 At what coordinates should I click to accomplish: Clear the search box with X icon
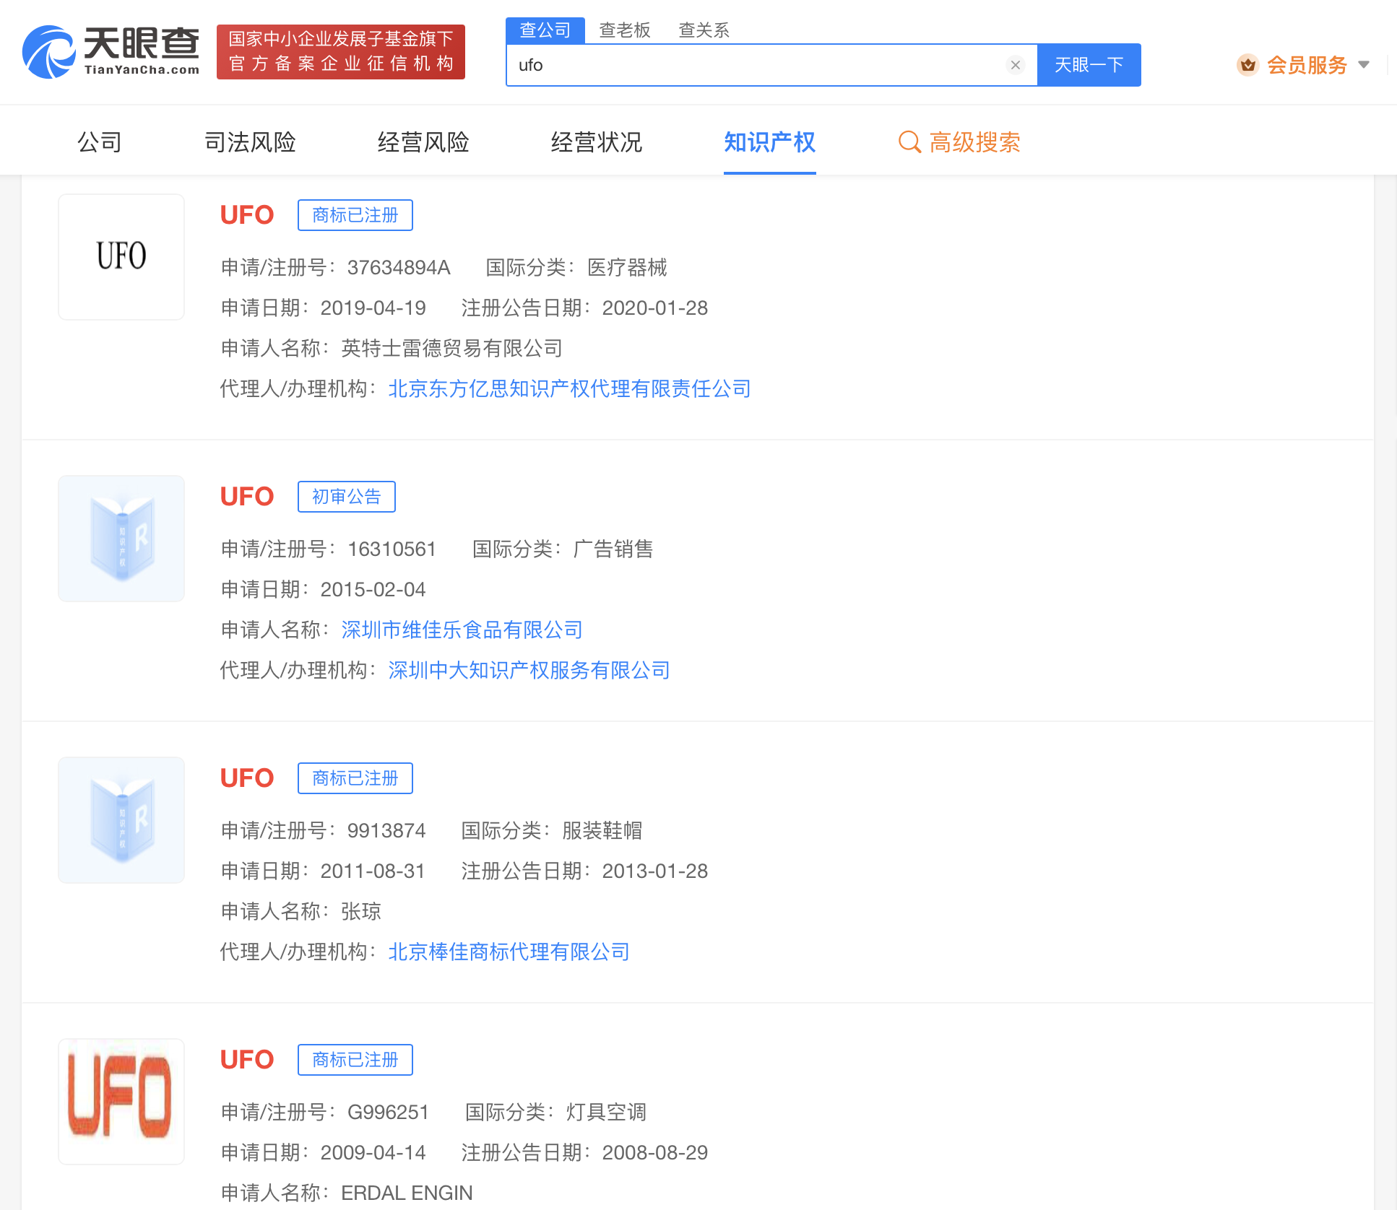click(1015, 65)
